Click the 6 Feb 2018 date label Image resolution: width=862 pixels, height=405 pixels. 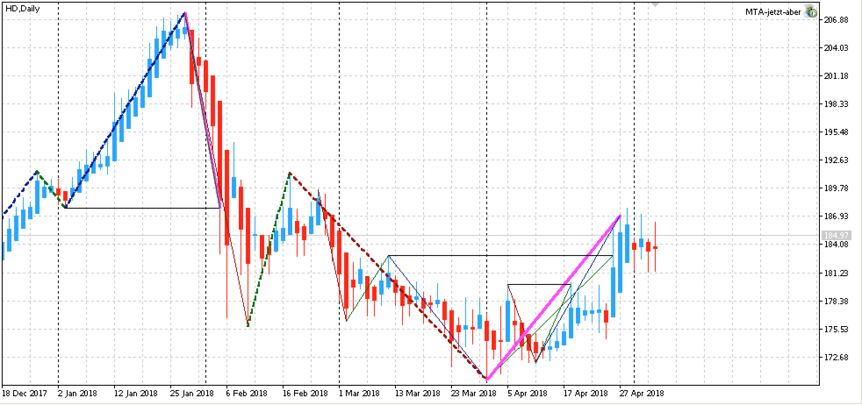point(247,393)
